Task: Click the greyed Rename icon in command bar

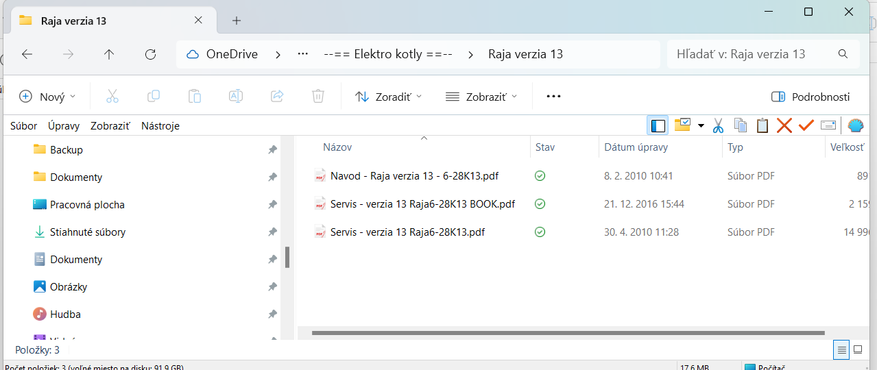Action: (x=236, y=97)
